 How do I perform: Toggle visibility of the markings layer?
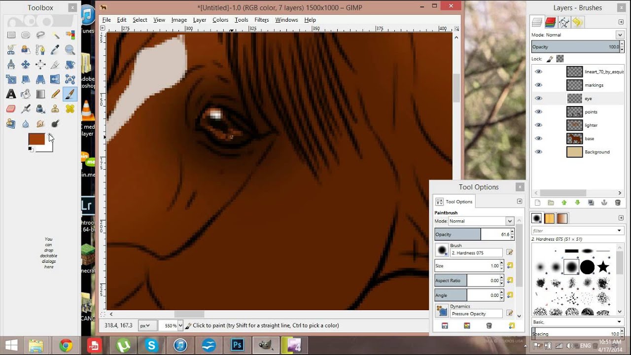coord(538,85)
